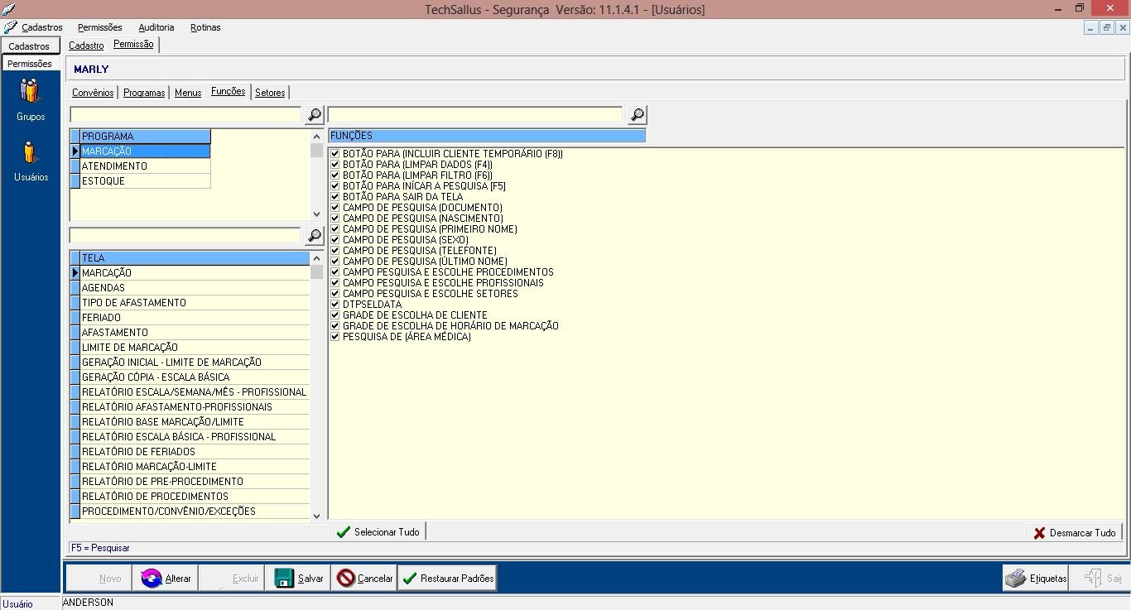Click the TELA column header
1131x610 pixels.
[x=195, y=258]
